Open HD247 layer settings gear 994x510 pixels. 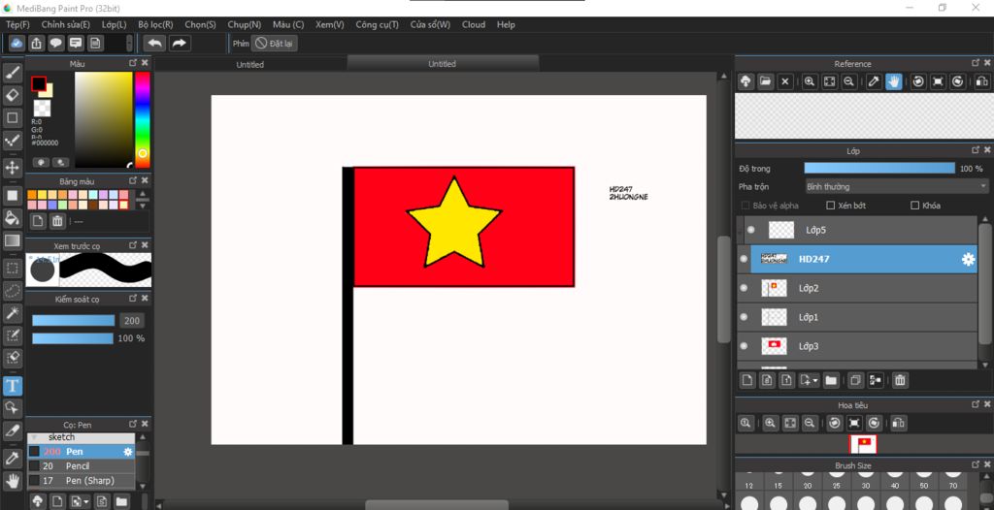(968, 259)
